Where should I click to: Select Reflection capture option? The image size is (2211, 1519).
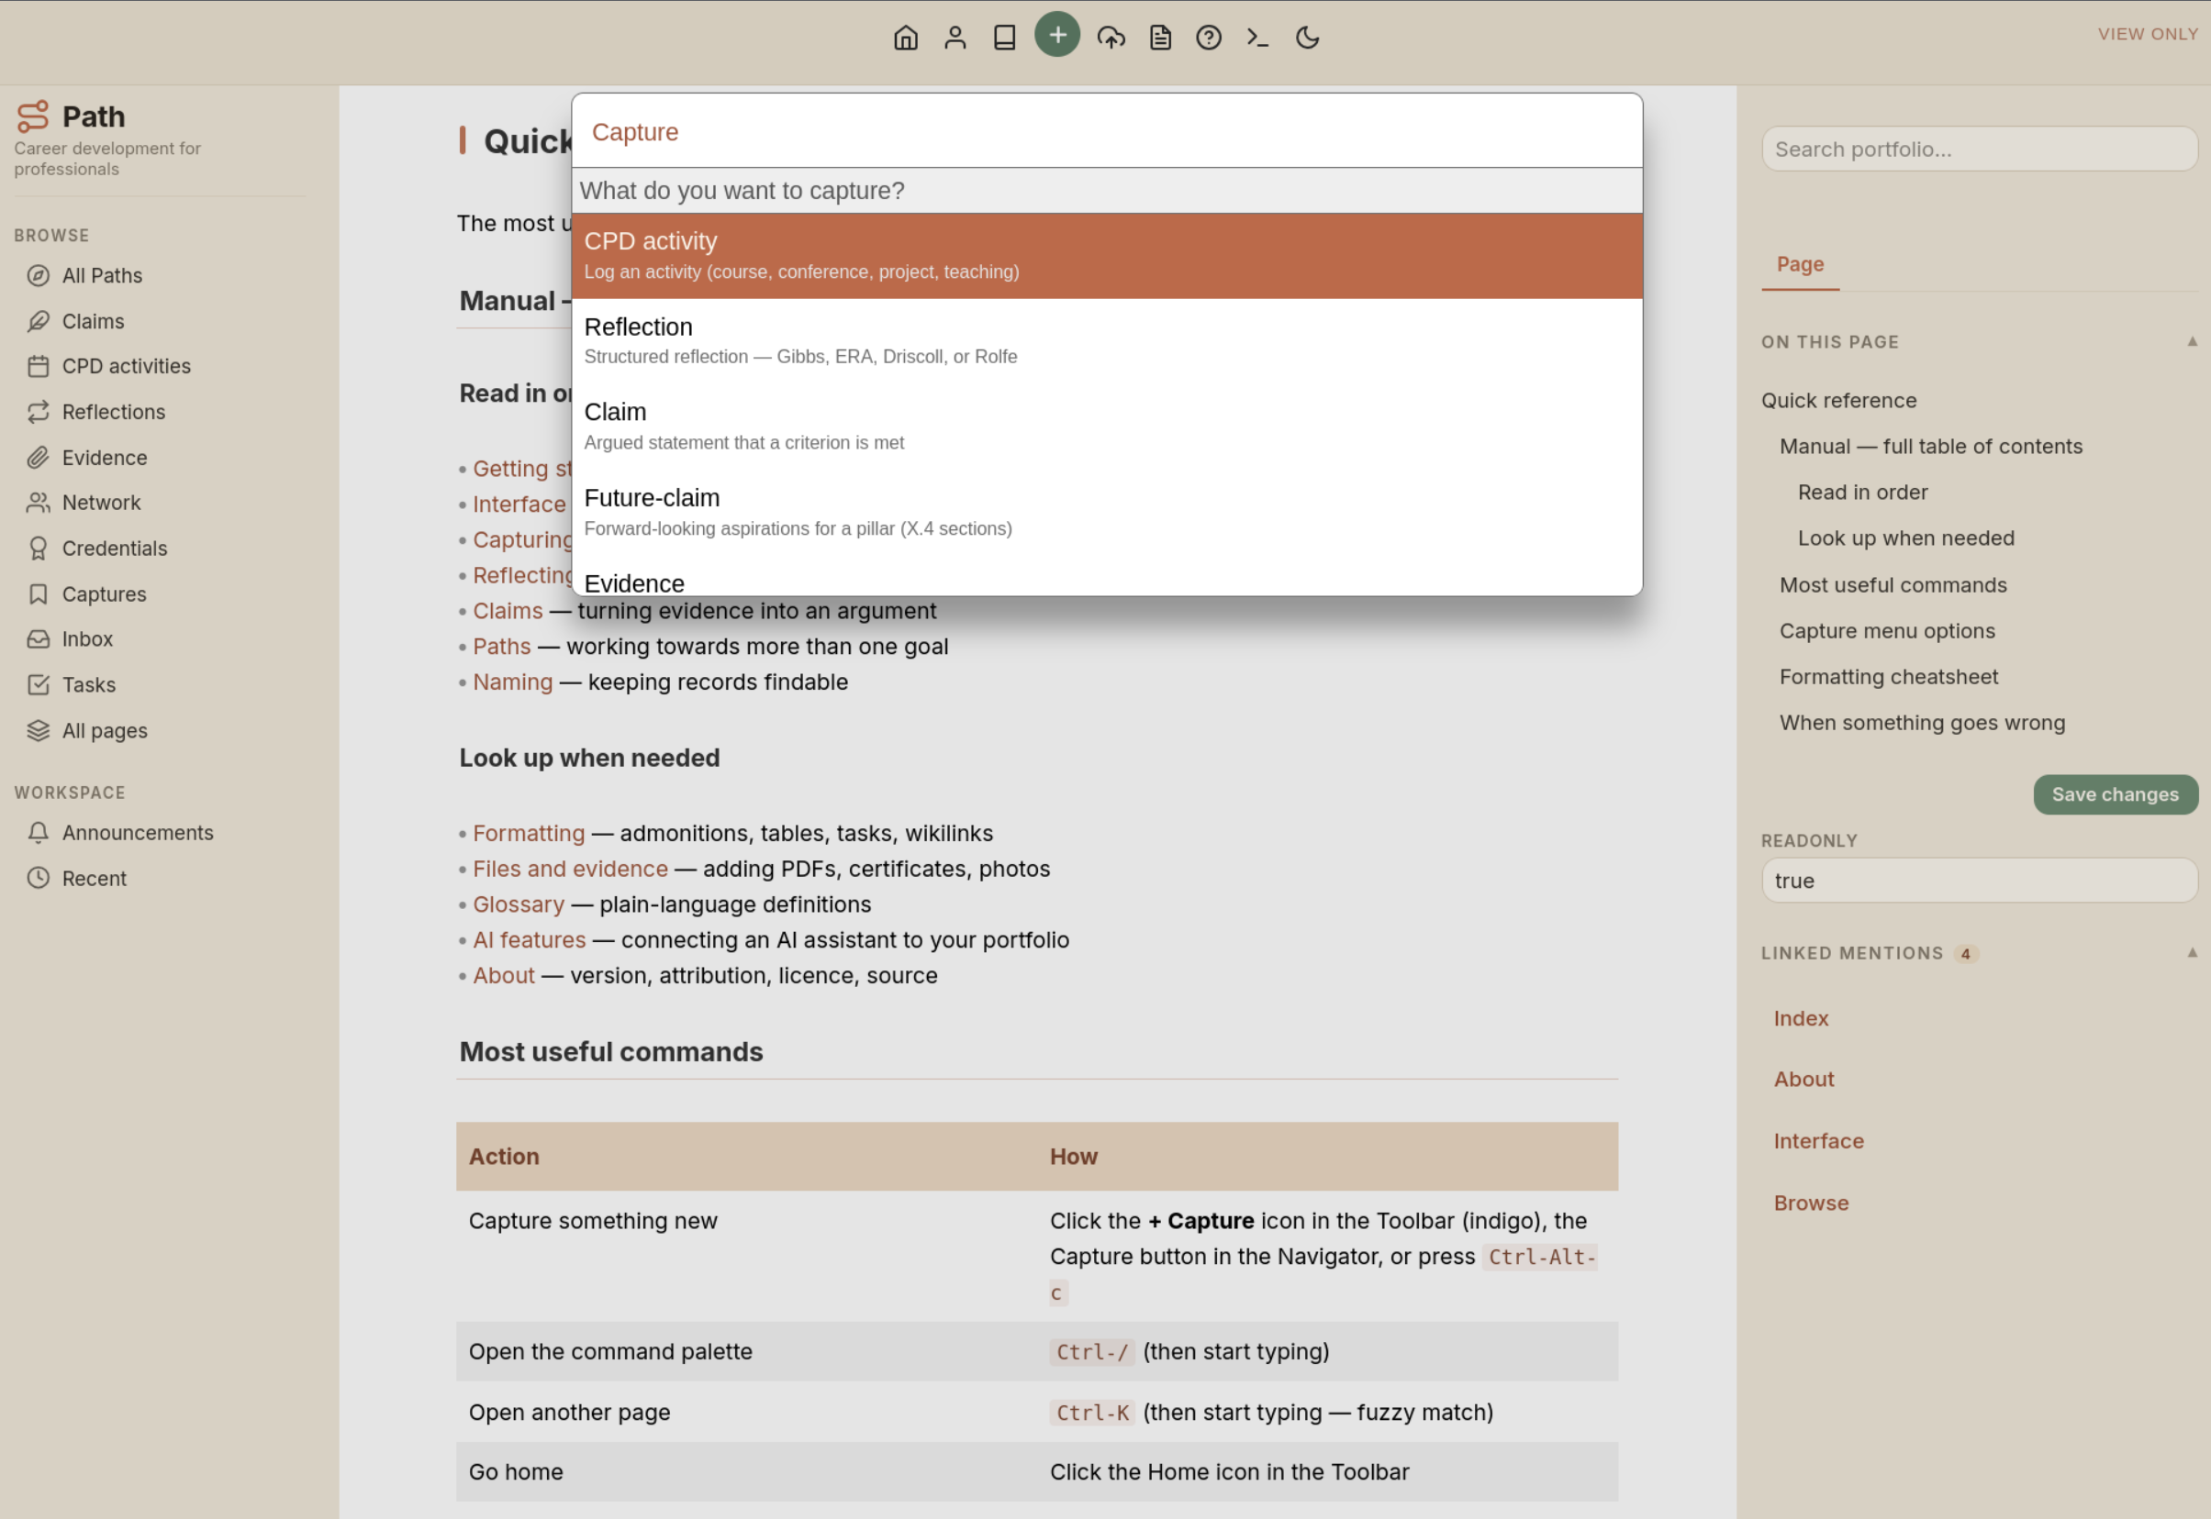click(1107, 340)
